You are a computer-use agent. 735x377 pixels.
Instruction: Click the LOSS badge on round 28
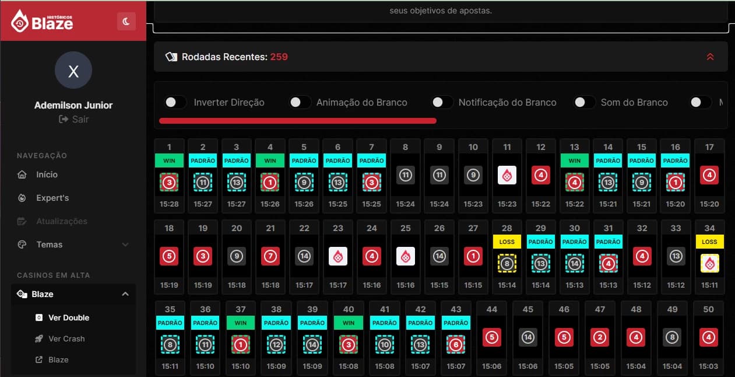click(x=507, y=242)
